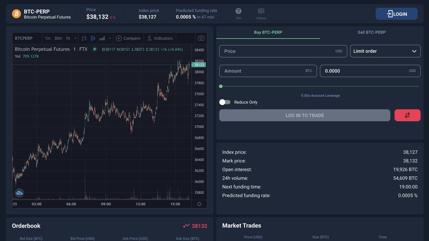Viewport: 429px width, 241px height.
Task: Click the 24h volume value 54,609 BTC
Action: [x=405, y=178]
